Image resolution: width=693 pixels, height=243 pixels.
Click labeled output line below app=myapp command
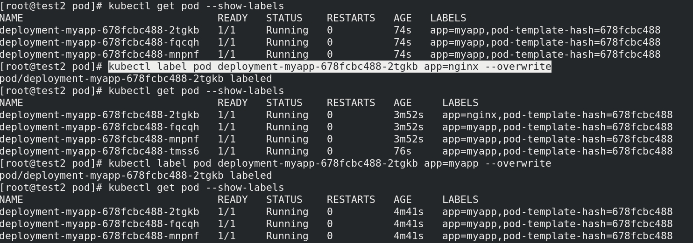136,175
